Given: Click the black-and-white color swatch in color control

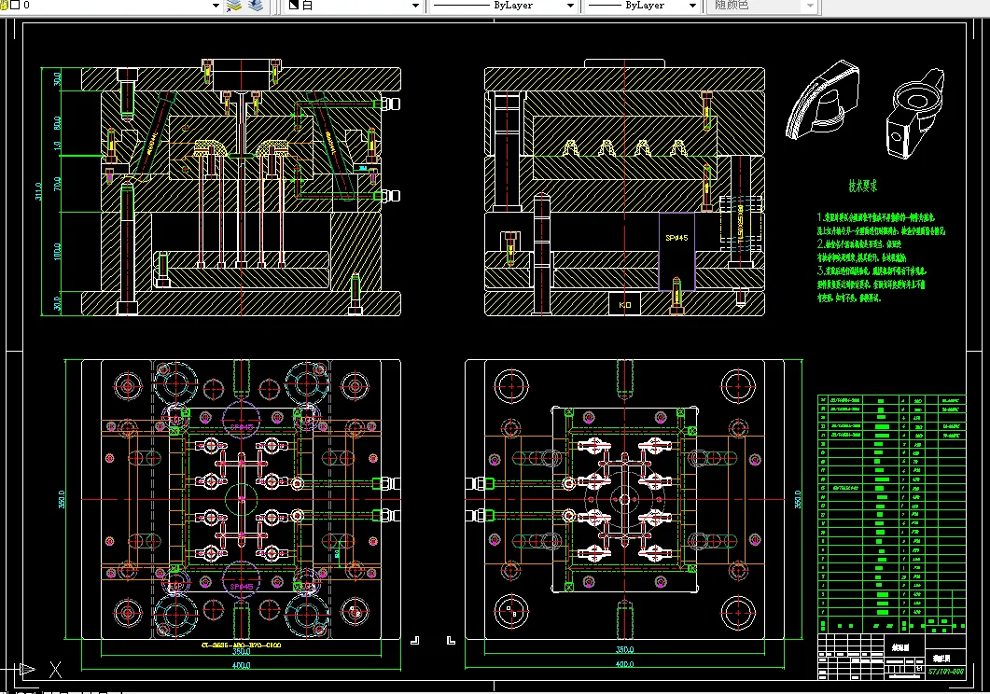Looking at the screenshot, I should [293, 6].
